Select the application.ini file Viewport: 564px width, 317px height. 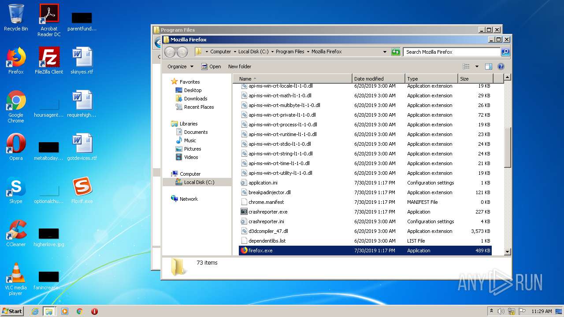[263, 183]
